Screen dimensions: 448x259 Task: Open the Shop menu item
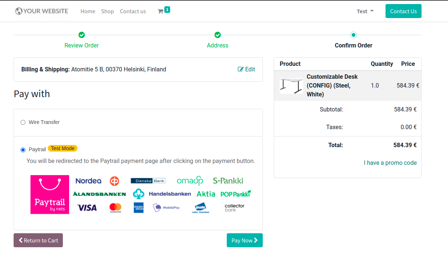(108, 11)
